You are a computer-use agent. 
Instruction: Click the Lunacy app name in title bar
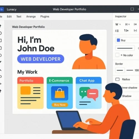point(12,9)
